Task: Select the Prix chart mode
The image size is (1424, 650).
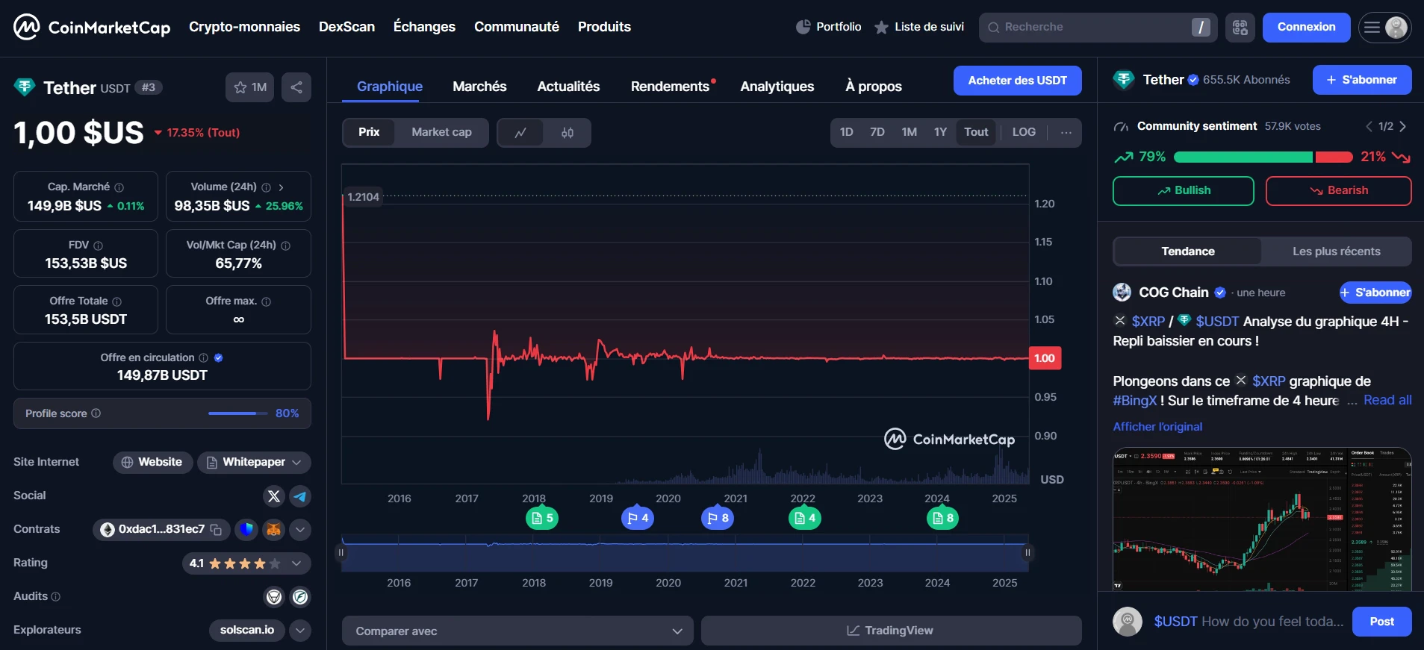Action: click(x=369, y=133)
